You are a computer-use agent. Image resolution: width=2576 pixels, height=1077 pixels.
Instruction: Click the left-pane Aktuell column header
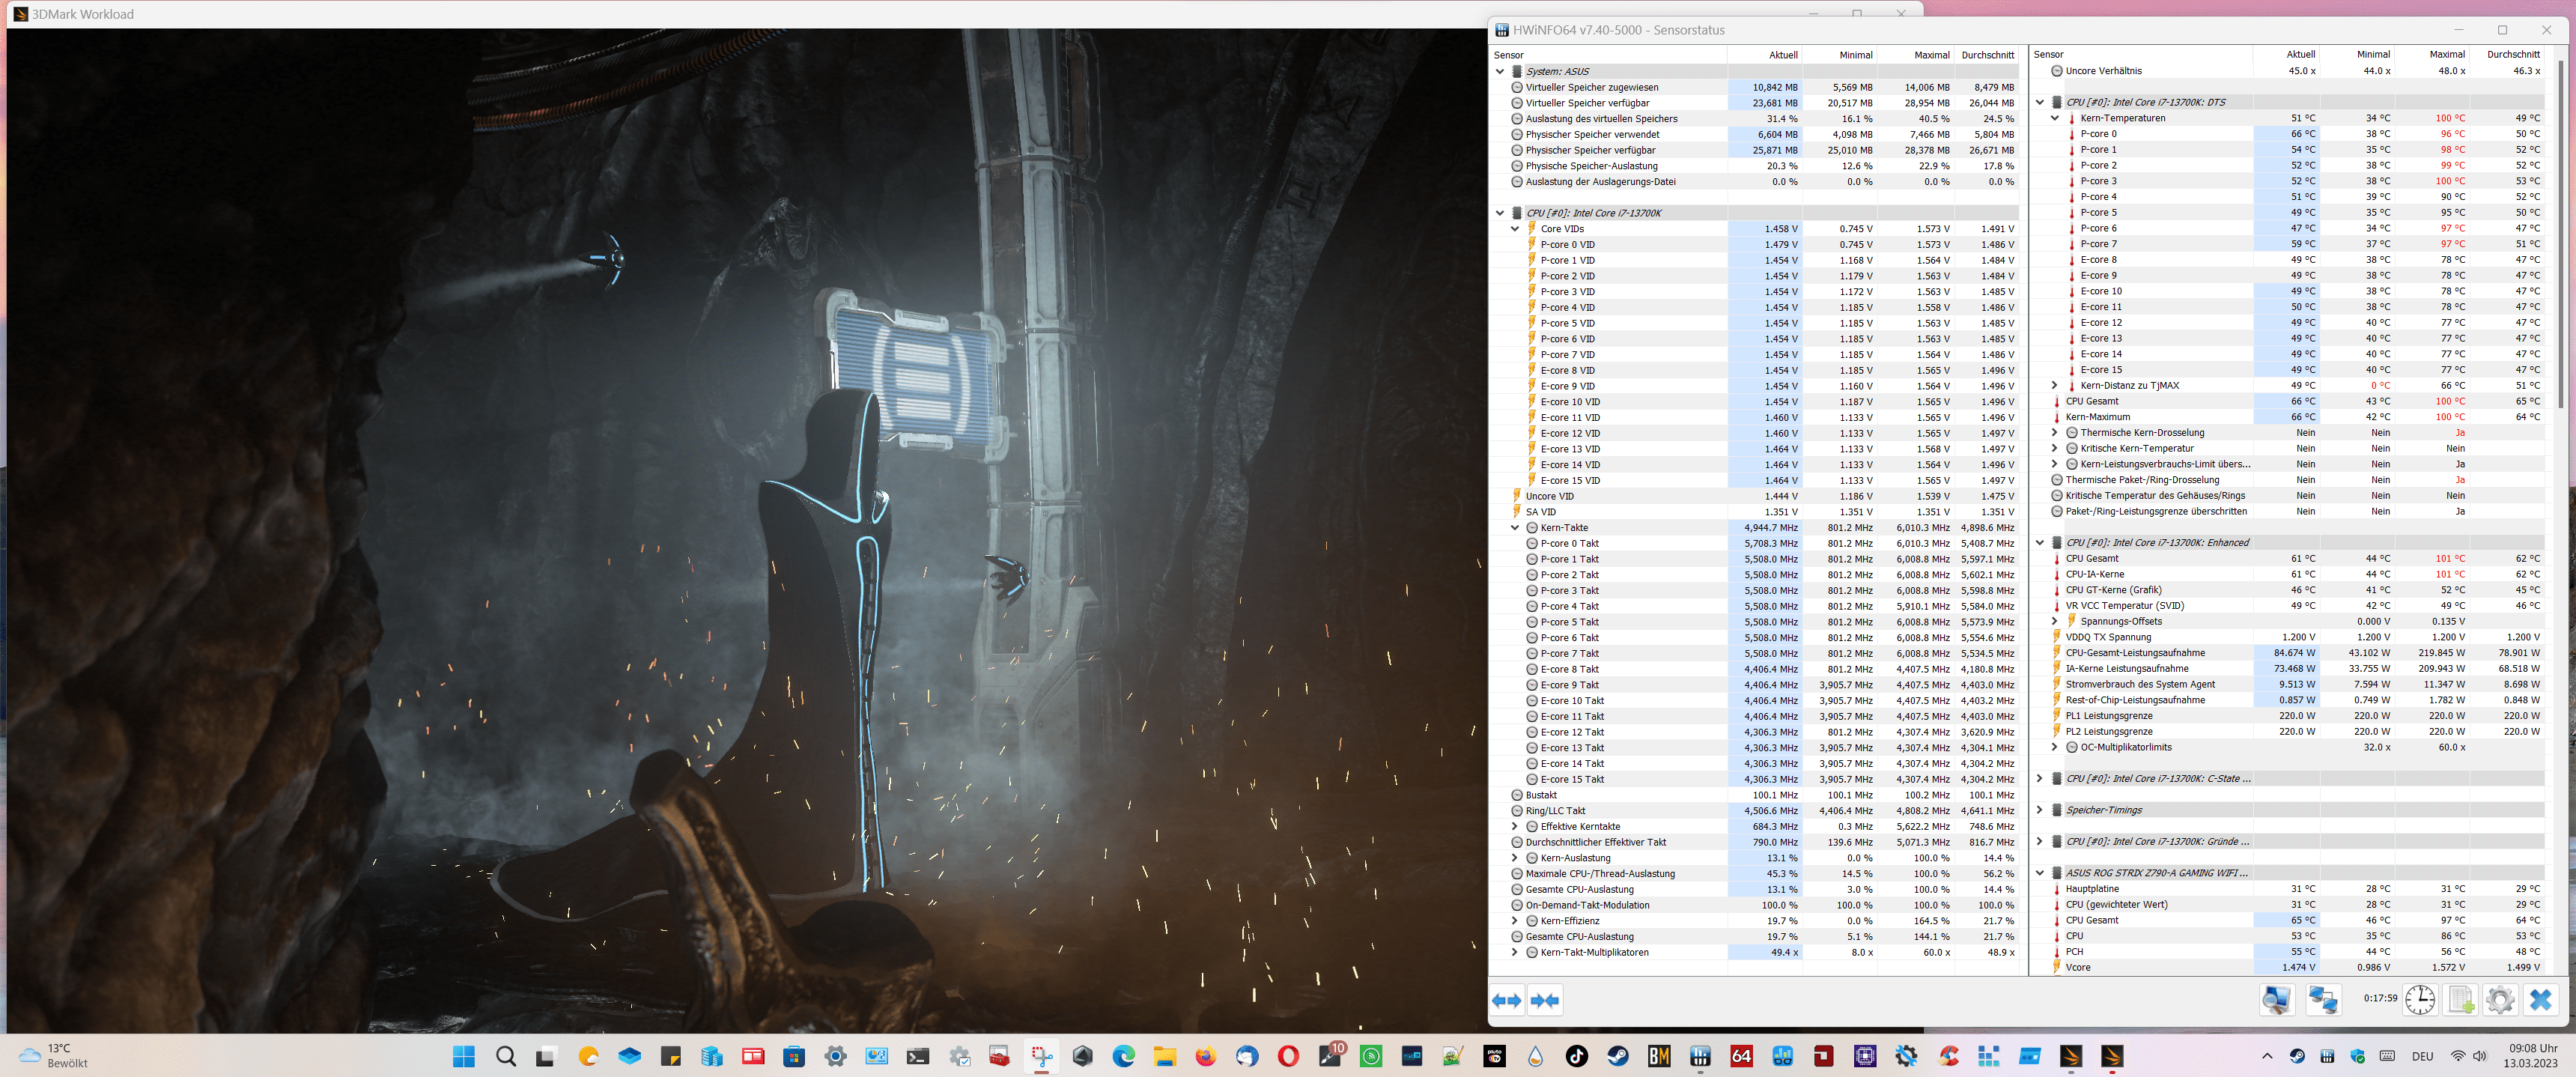(x=1765, y=55)
